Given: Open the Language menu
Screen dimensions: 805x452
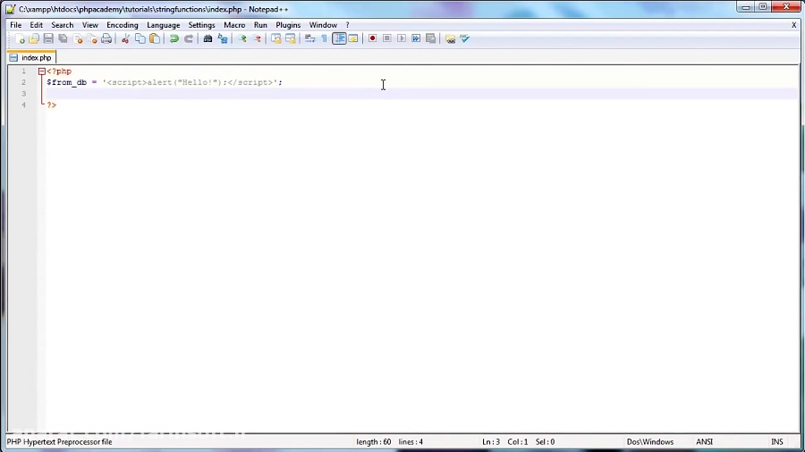Looking at the screenshot, I should point(164,25).
